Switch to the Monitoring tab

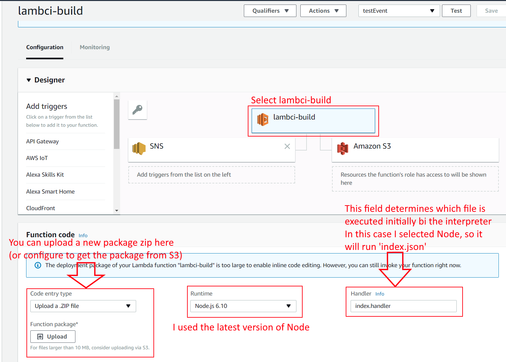(95, 47)
